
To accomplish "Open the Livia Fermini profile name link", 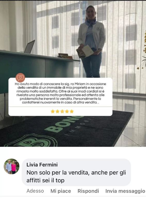I will pyautogui.click(x=42, y=165).
